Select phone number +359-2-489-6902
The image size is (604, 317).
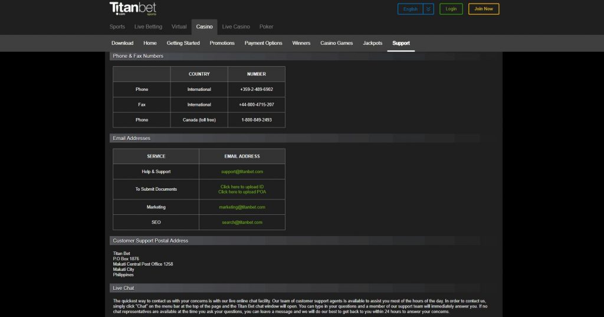point(257,89)
